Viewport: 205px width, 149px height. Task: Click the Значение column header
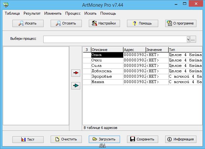[x=157, y=50]
